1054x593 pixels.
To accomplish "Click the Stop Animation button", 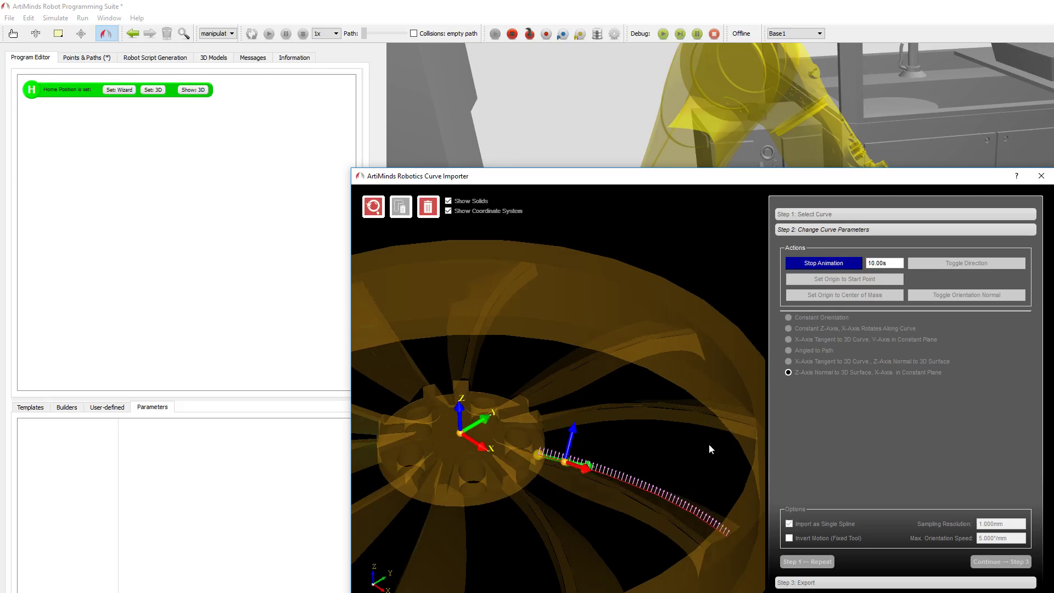I will pos(823,263).
